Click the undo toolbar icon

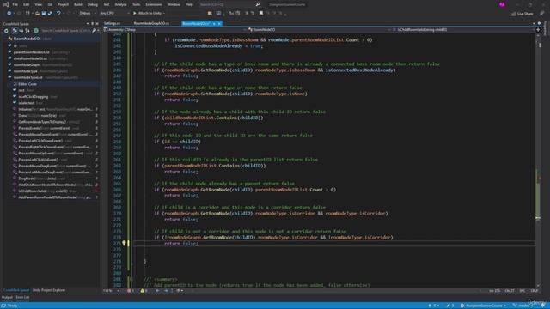(x=58, y=14)
